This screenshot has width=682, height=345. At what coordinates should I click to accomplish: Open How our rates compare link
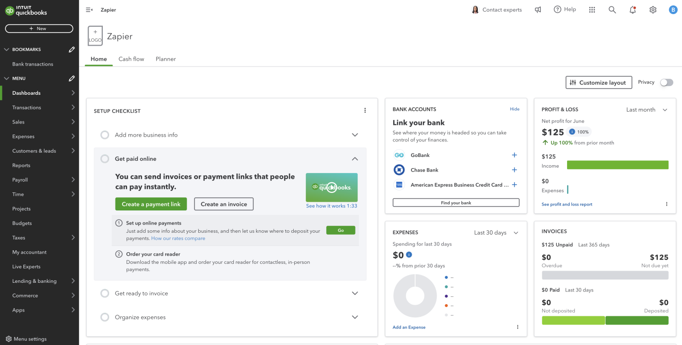coord(178,239)
